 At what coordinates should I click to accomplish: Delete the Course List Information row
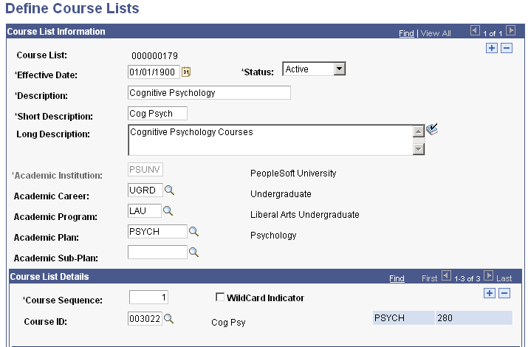506,48
